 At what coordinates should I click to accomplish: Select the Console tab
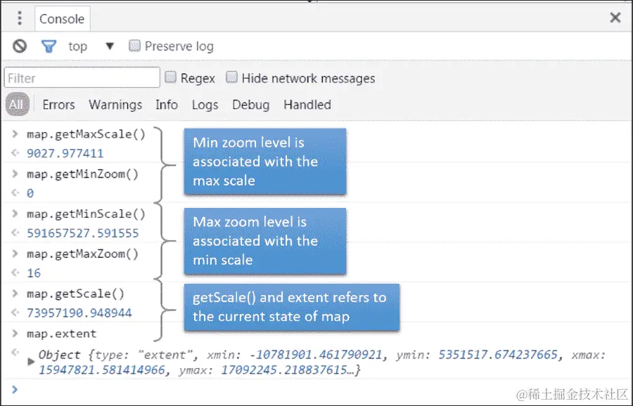click(x=62, y=18)
